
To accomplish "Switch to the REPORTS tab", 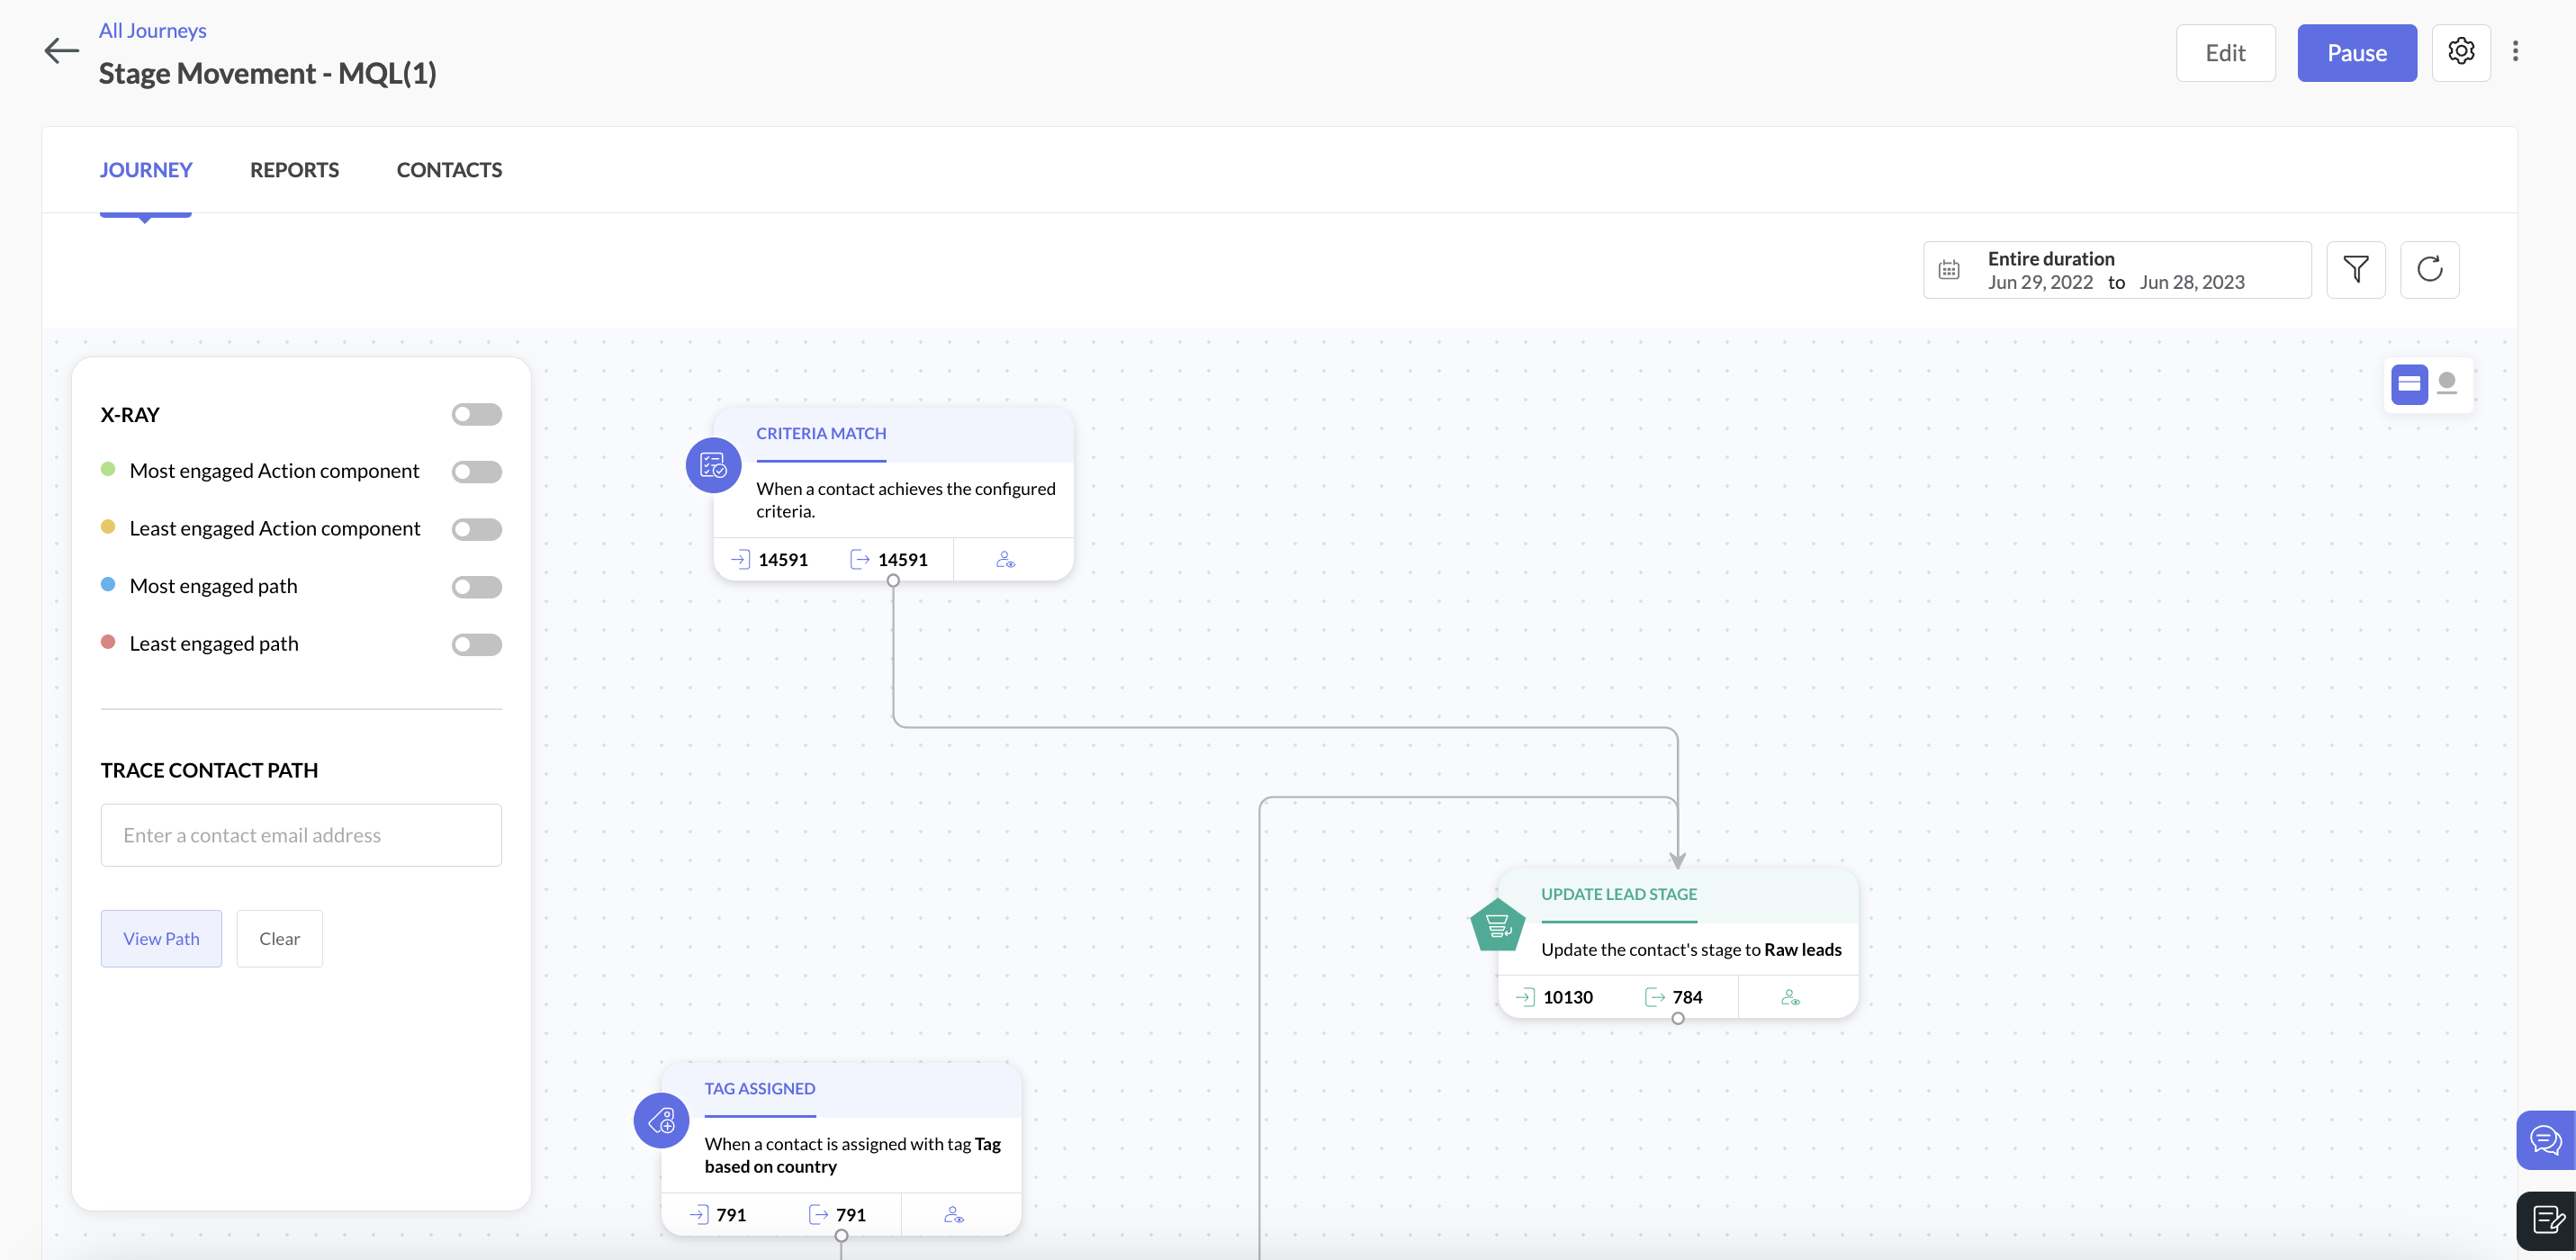I will 294,169.
